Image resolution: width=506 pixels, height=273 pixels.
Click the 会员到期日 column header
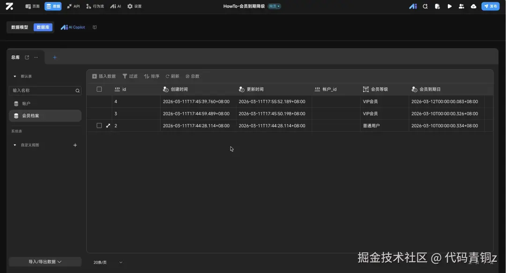tap(446, 89)
